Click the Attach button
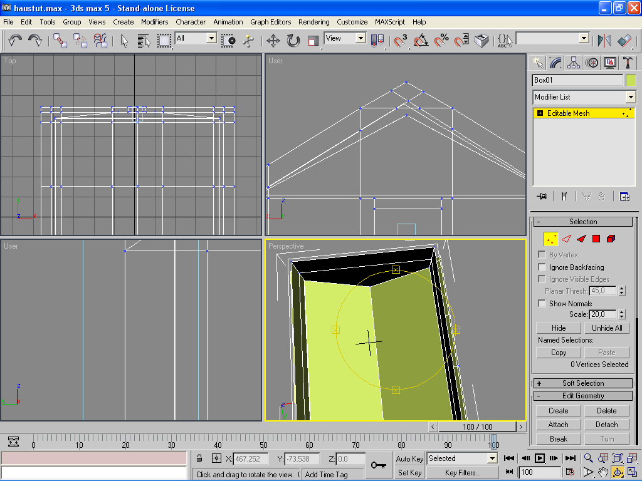This screenshot has height=481, width=642. point(559,425)
